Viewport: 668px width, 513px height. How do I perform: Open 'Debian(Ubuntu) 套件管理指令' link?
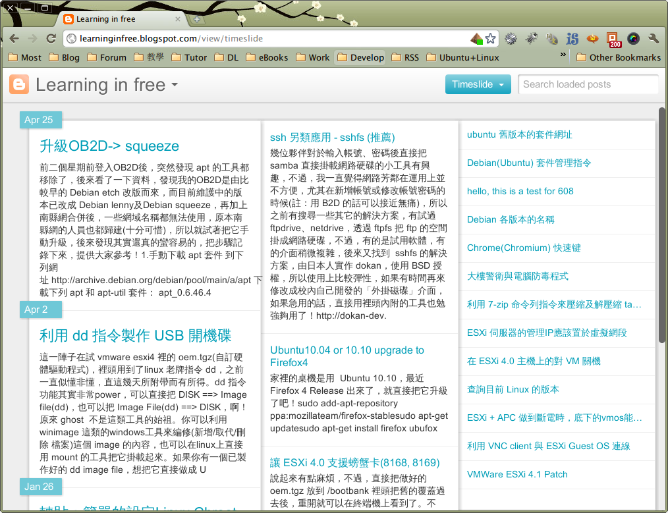[529, 163]
